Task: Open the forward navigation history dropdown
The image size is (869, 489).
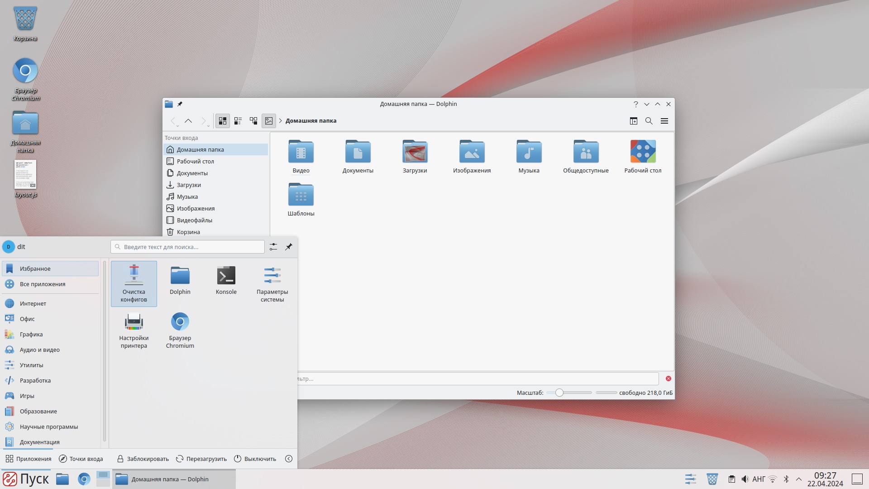Action: pos(204,121)
